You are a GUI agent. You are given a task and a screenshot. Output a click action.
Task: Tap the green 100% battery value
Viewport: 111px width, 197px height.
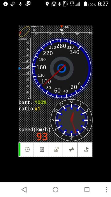coord(41,103)
